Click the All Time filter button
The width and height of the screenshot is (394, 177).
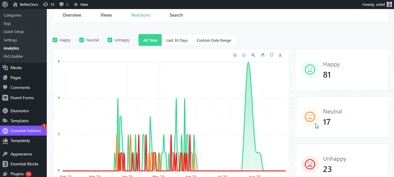coord(150,40)
